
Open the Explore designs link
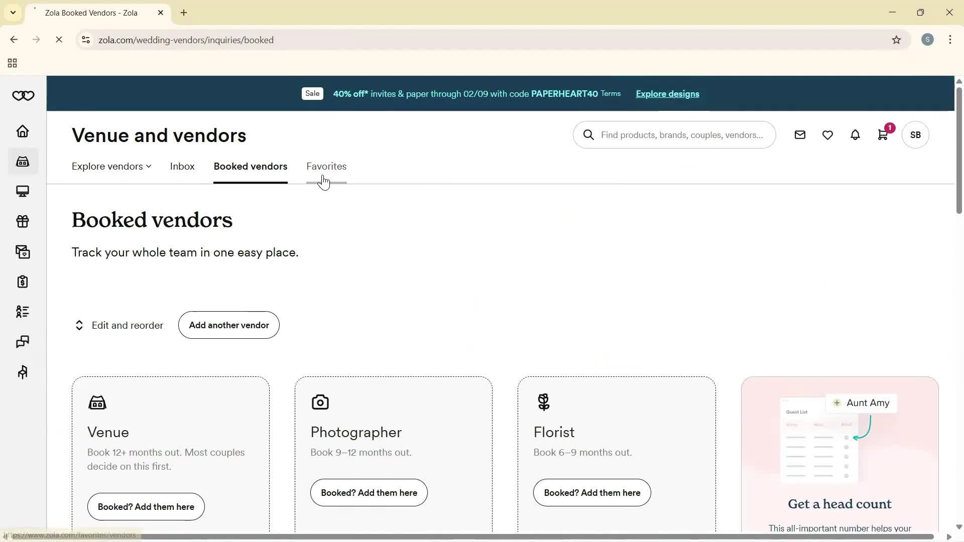(667, 94)
